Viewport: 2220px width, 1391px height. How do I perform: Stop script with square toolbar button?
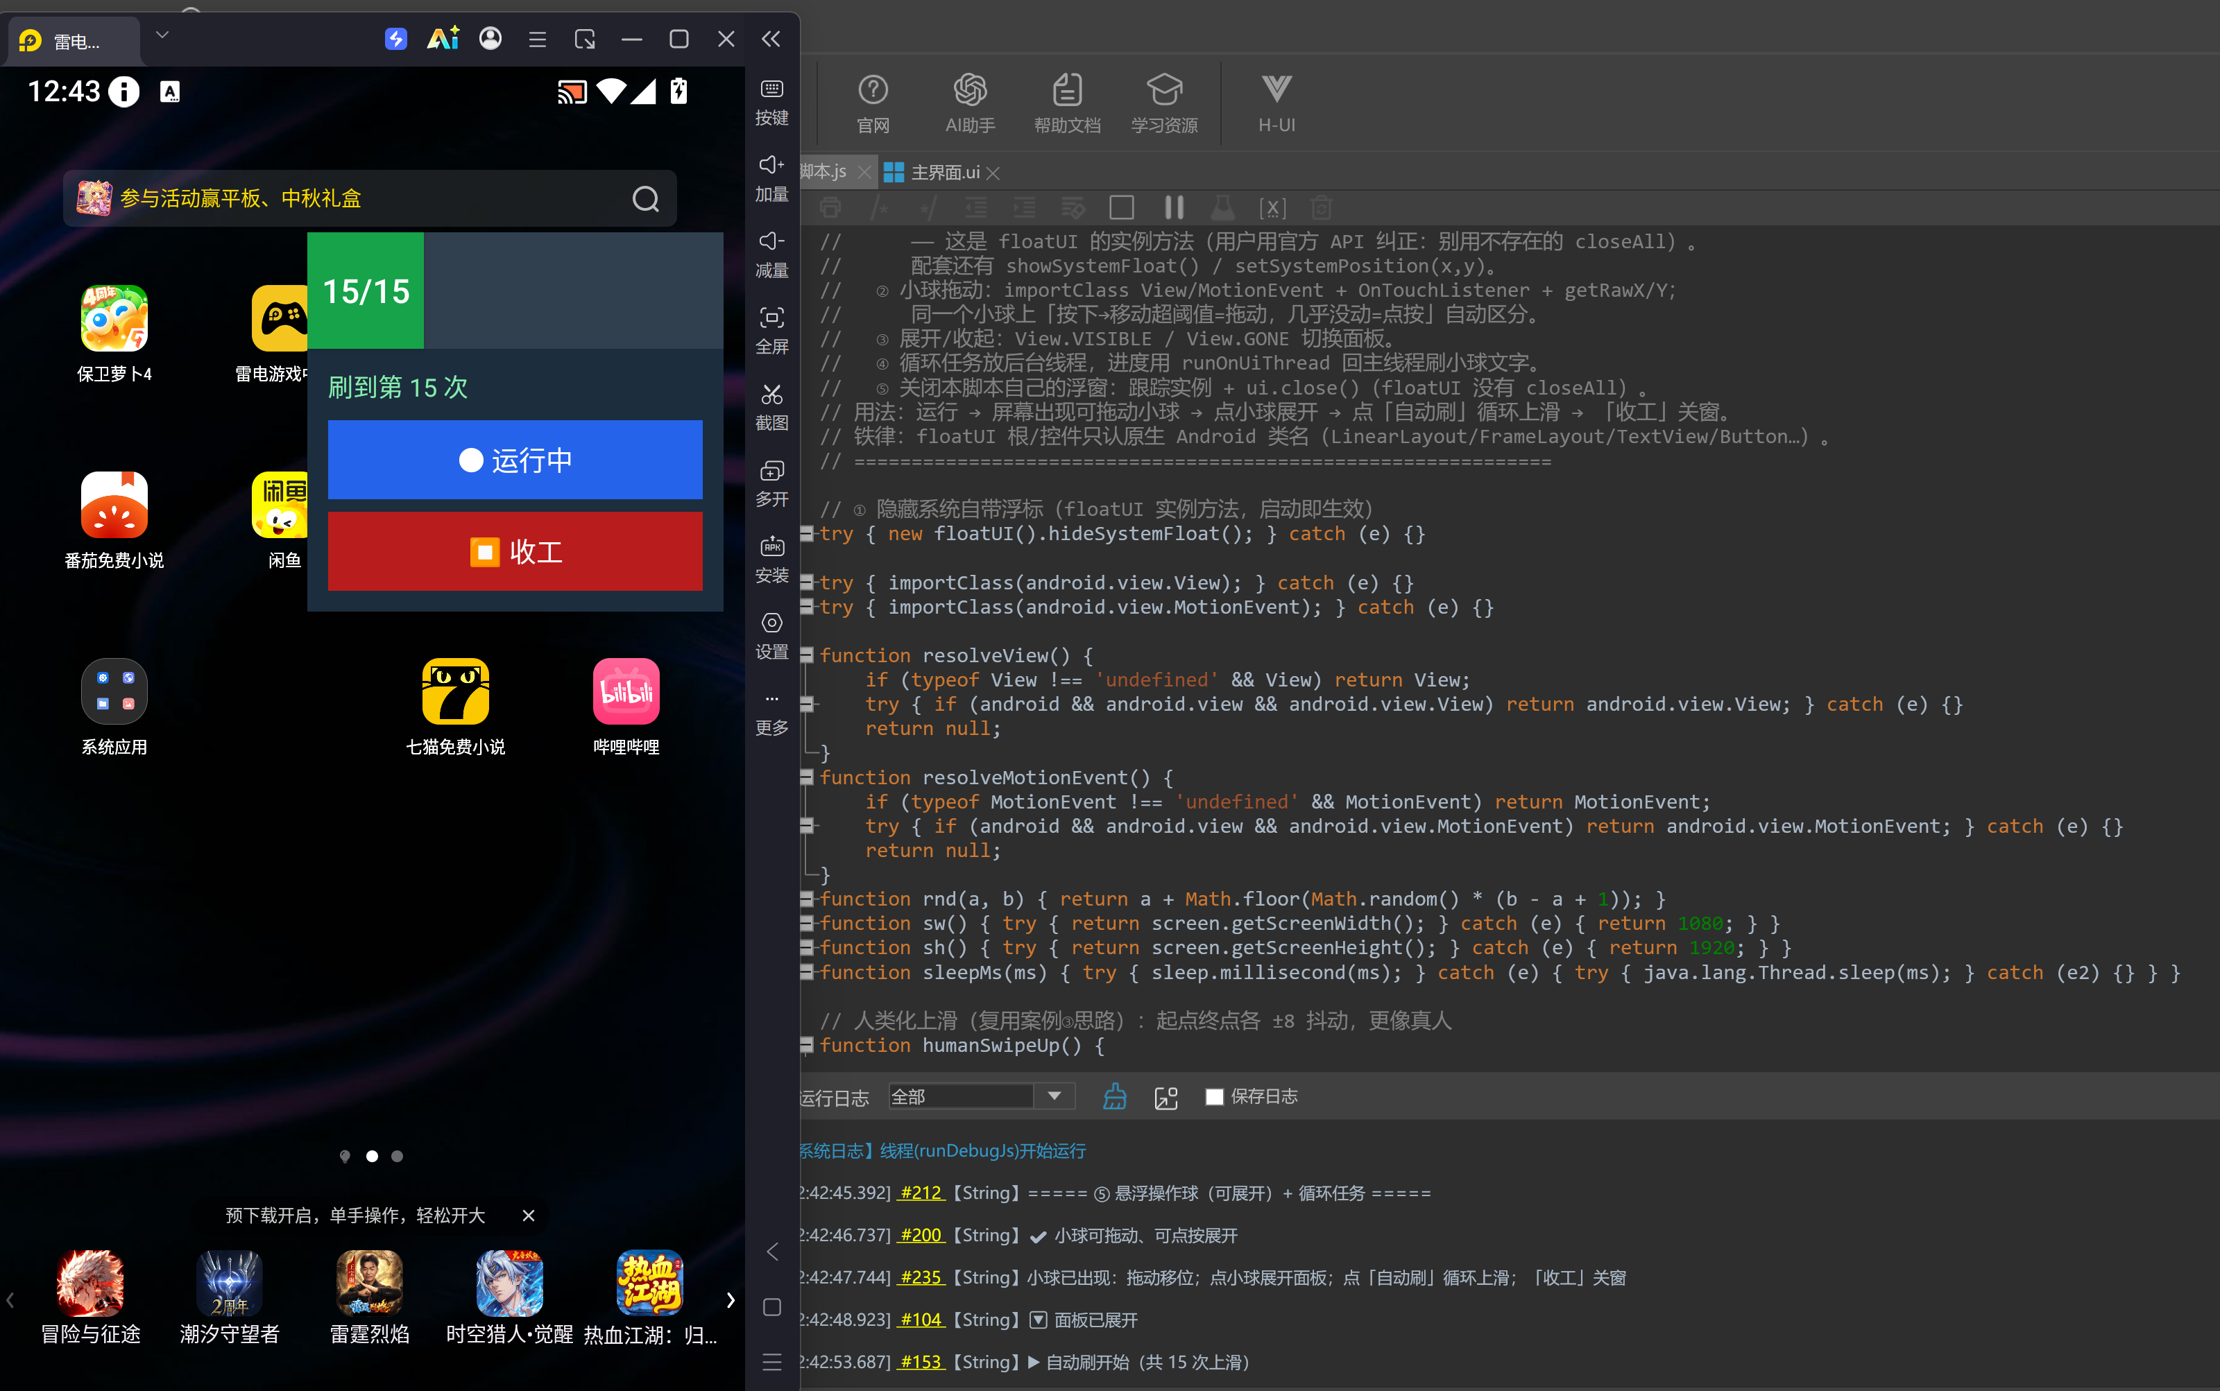click(x=1121, y=208)
